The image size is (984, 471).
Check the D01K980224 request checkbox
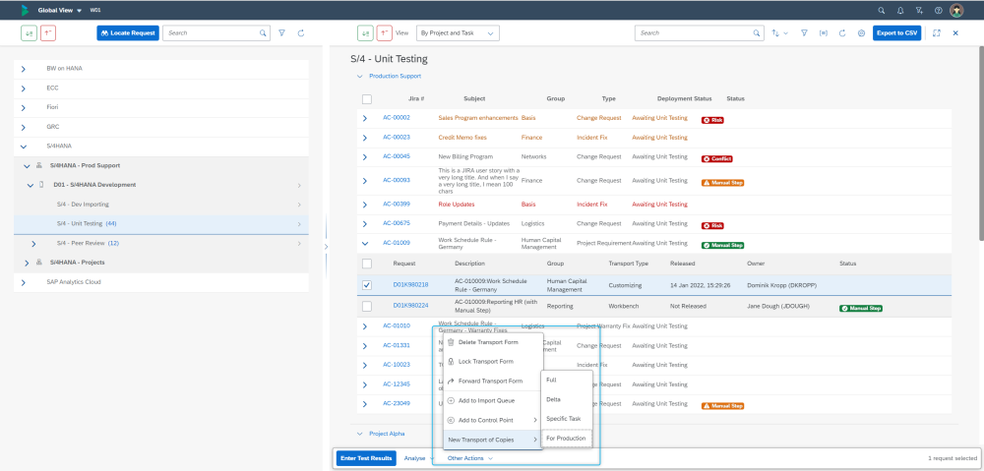coord(367,306)
